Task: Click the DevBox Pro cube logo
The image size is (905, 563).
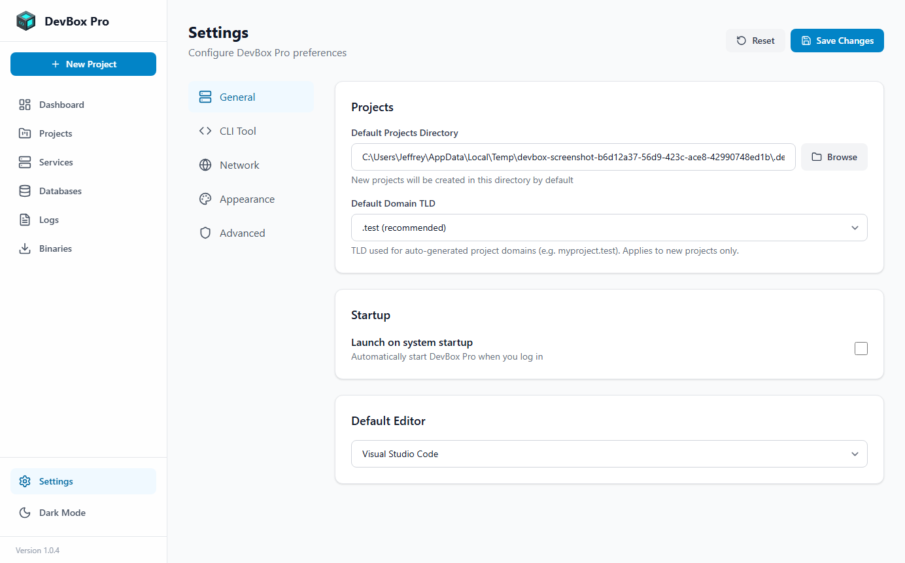Action: [x=26, y=20]
